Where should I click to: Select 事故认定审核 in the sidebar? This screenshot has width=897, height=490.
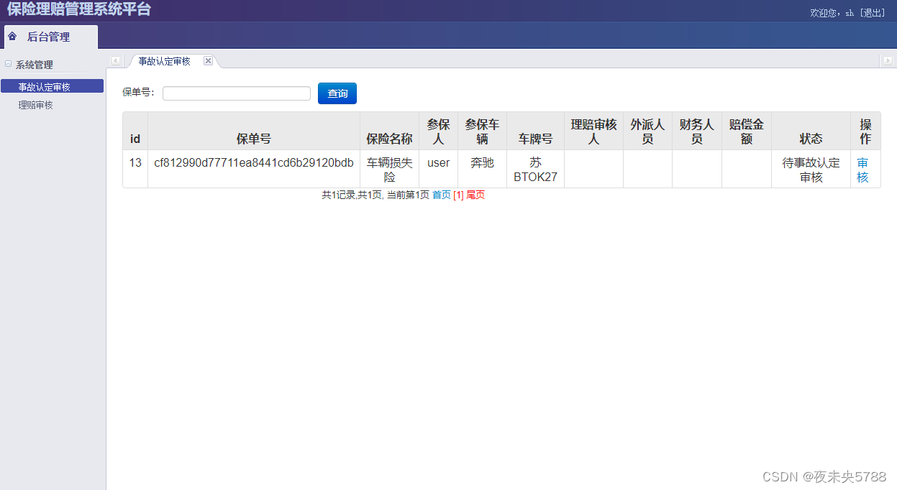pos(52,86)
